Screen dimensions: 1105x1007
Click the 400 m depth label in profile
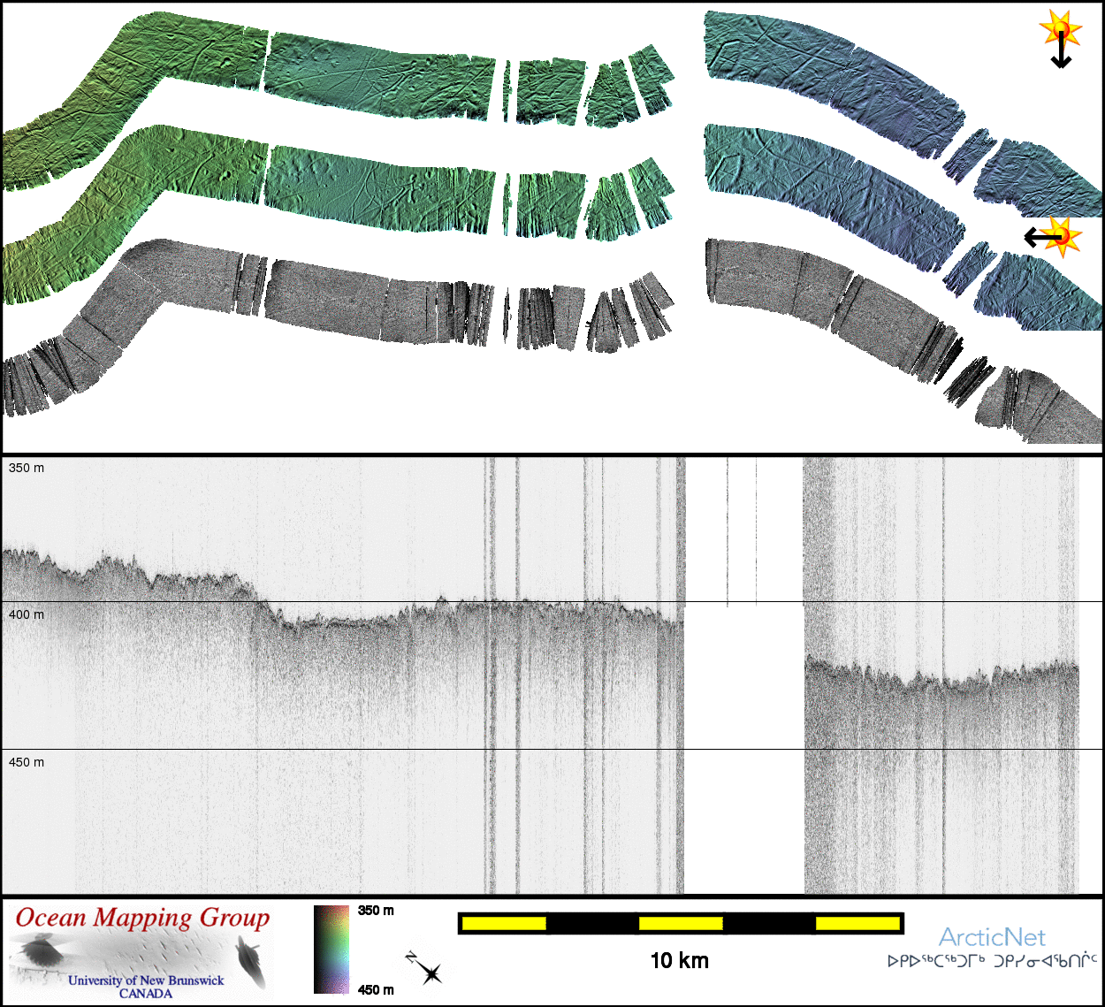click(27, 614)
